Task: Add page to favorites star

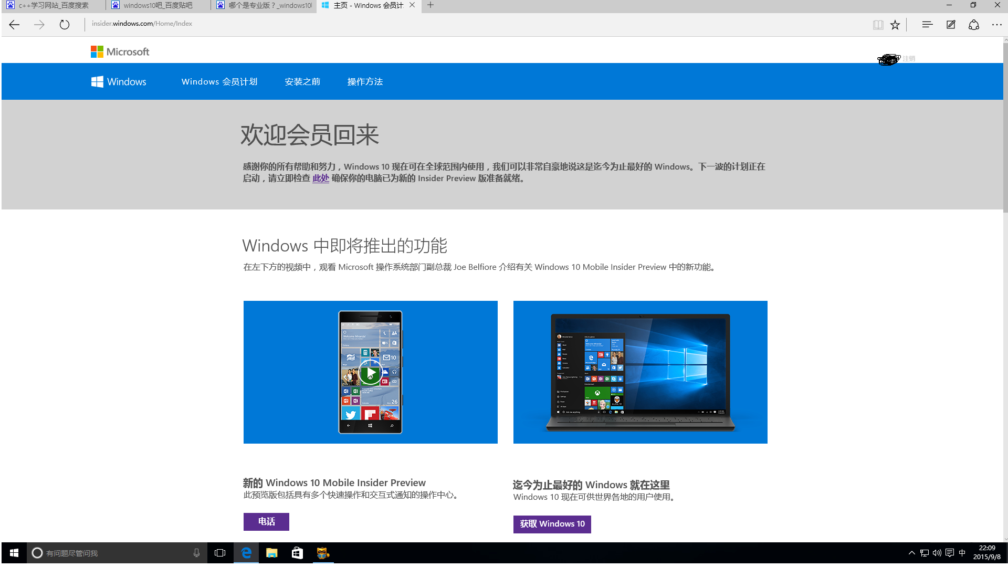Action: point(895,25)
